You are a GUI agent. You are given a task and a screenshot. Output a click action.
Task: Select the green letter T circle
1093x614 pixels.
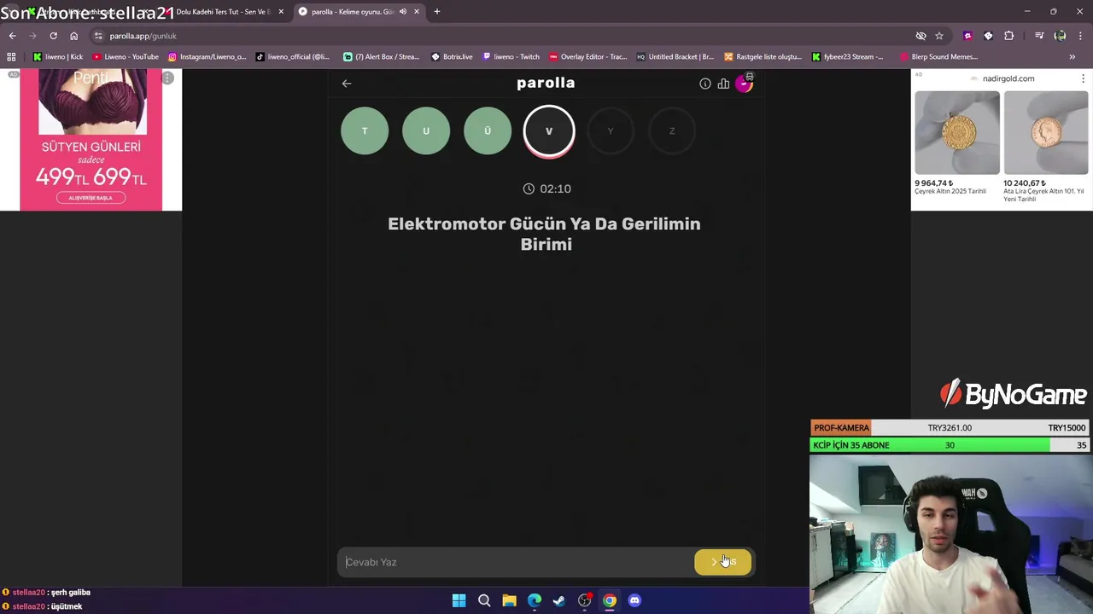[x=365, y=130]
